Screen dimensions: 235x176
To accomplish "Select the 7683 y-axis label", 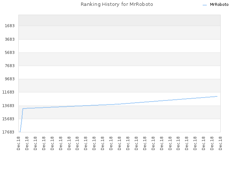I will pyautogui.click(x=10, y=66).
